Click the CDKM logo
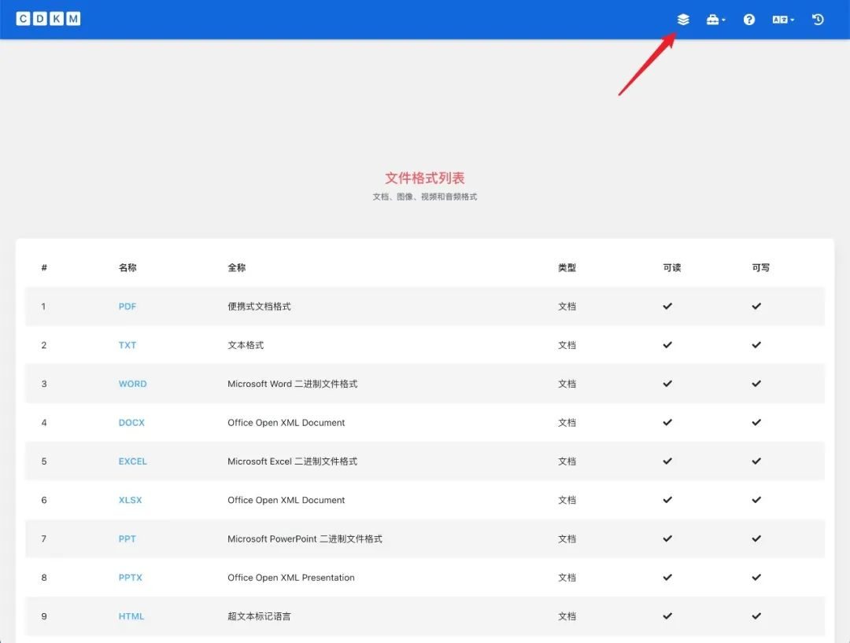Screen dimensions: 850x643 (x=48, y=17)
